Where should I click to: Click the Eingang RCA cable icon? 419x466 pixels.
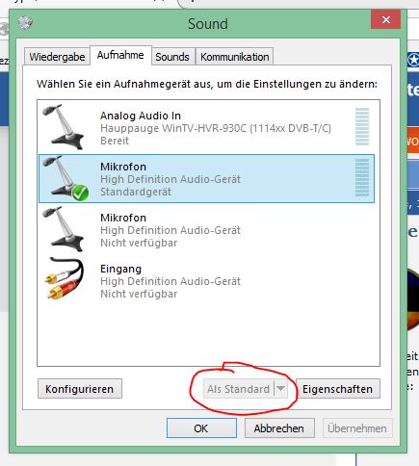(65, 278)
